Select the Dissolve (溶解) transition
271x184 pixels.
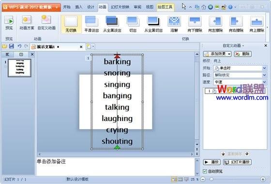tap(174, 24)
